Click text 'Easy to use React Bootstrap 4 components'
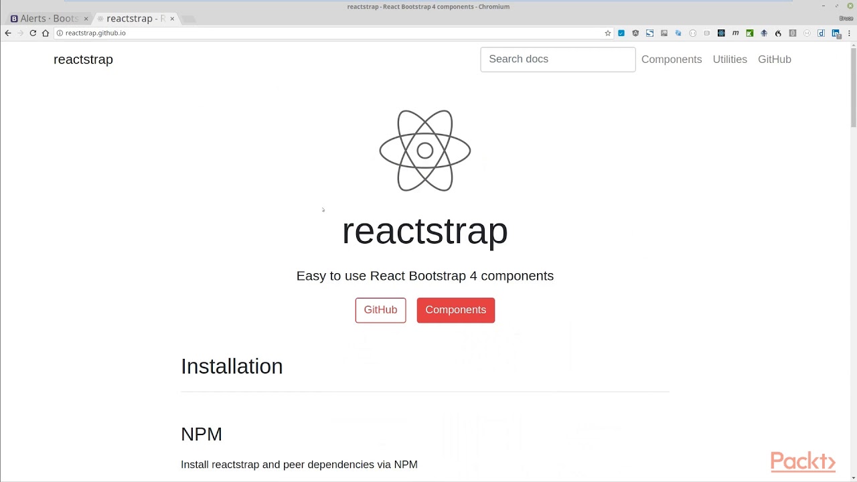 pos(425,276)
